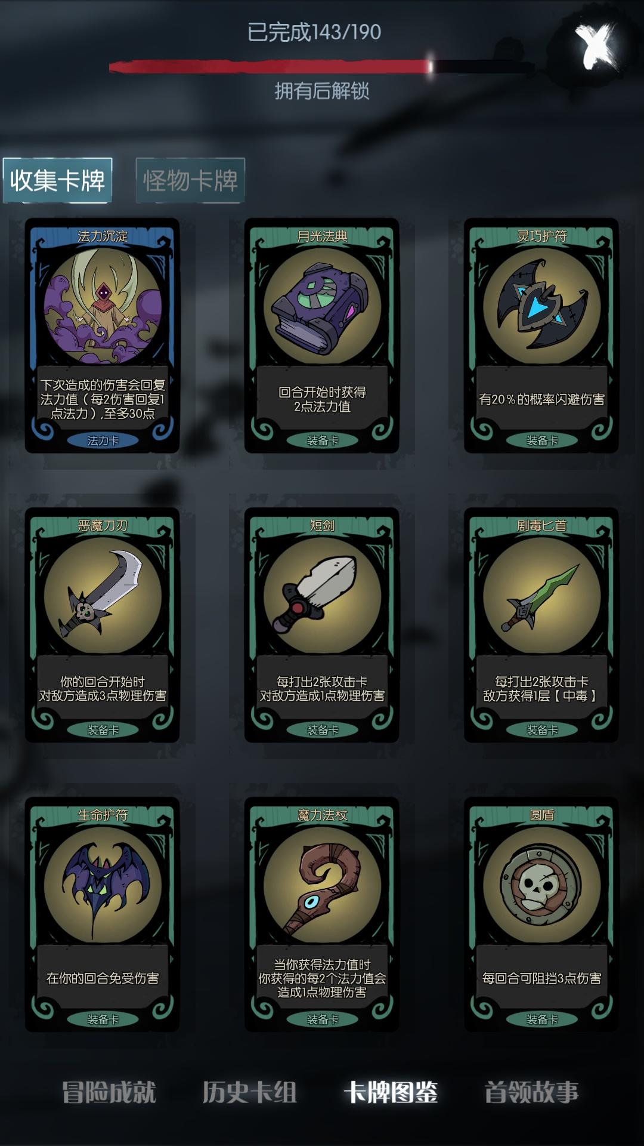Tap the 灵巧护符 winged amulet icon
The image size is (644, 1146).
pyautogui.click(x=541, y=306)
